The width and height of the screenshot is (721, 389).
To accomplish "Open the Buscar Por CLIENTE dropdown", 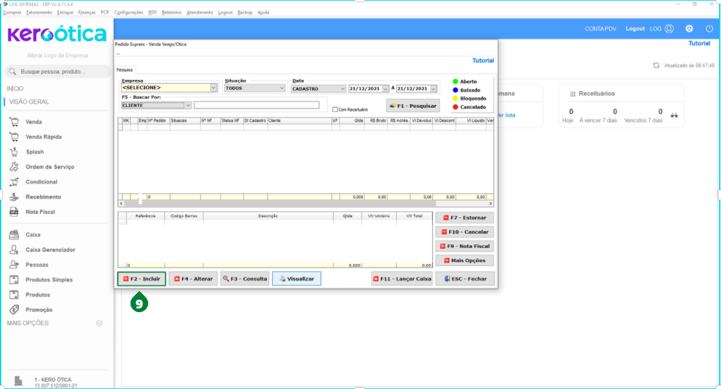I will 187,105.
